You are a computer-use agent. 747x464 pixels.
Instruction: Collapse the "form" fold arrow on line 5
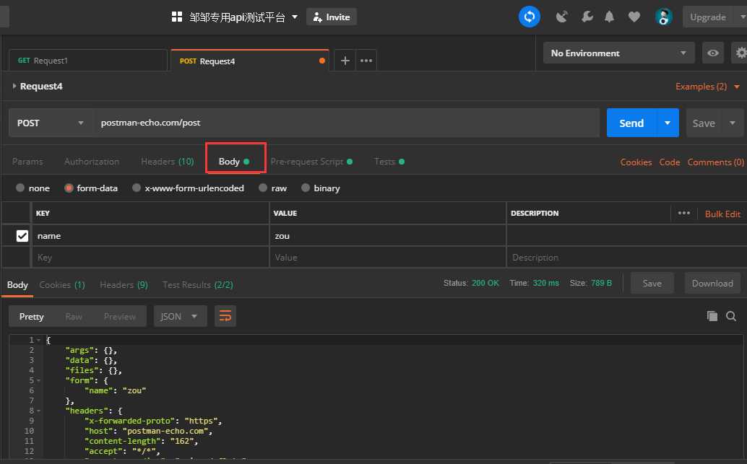38,381
